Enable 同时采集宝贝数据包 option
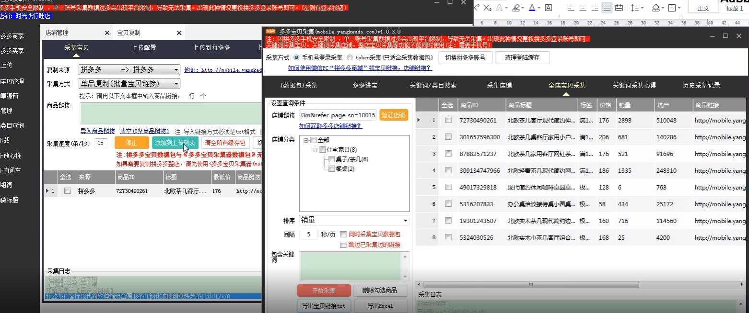 (x=343, y=235)
